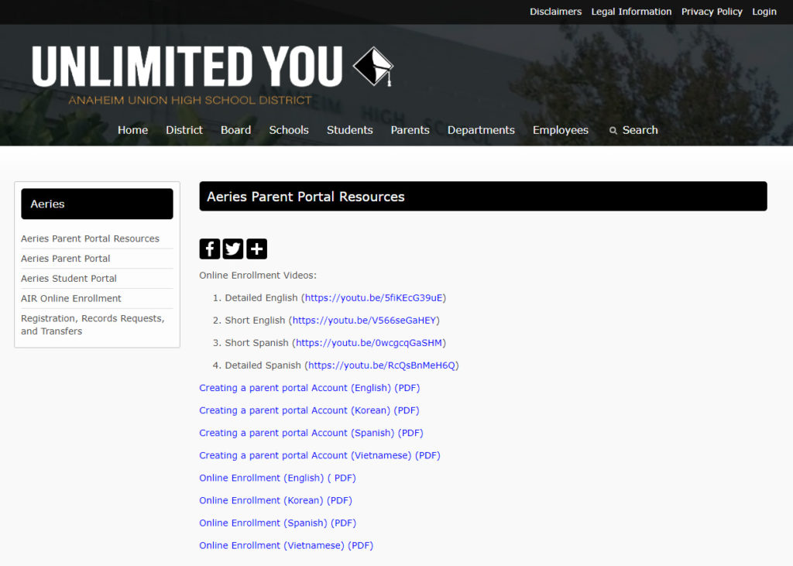This screenshot has width=793, height=566.
Task: Open the Departments menu
Action: (481, 130)
